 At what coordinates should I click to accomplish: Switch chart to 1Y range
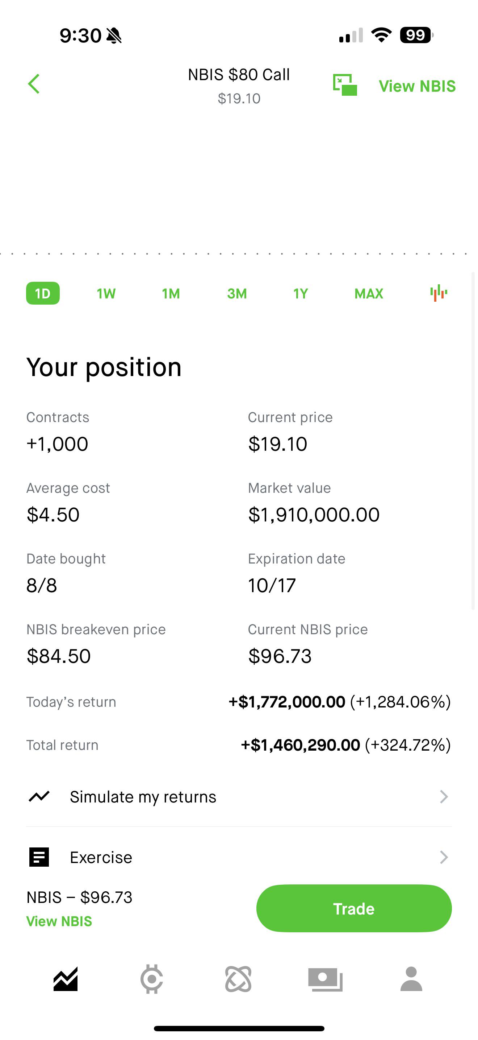[x=301, y=293]
